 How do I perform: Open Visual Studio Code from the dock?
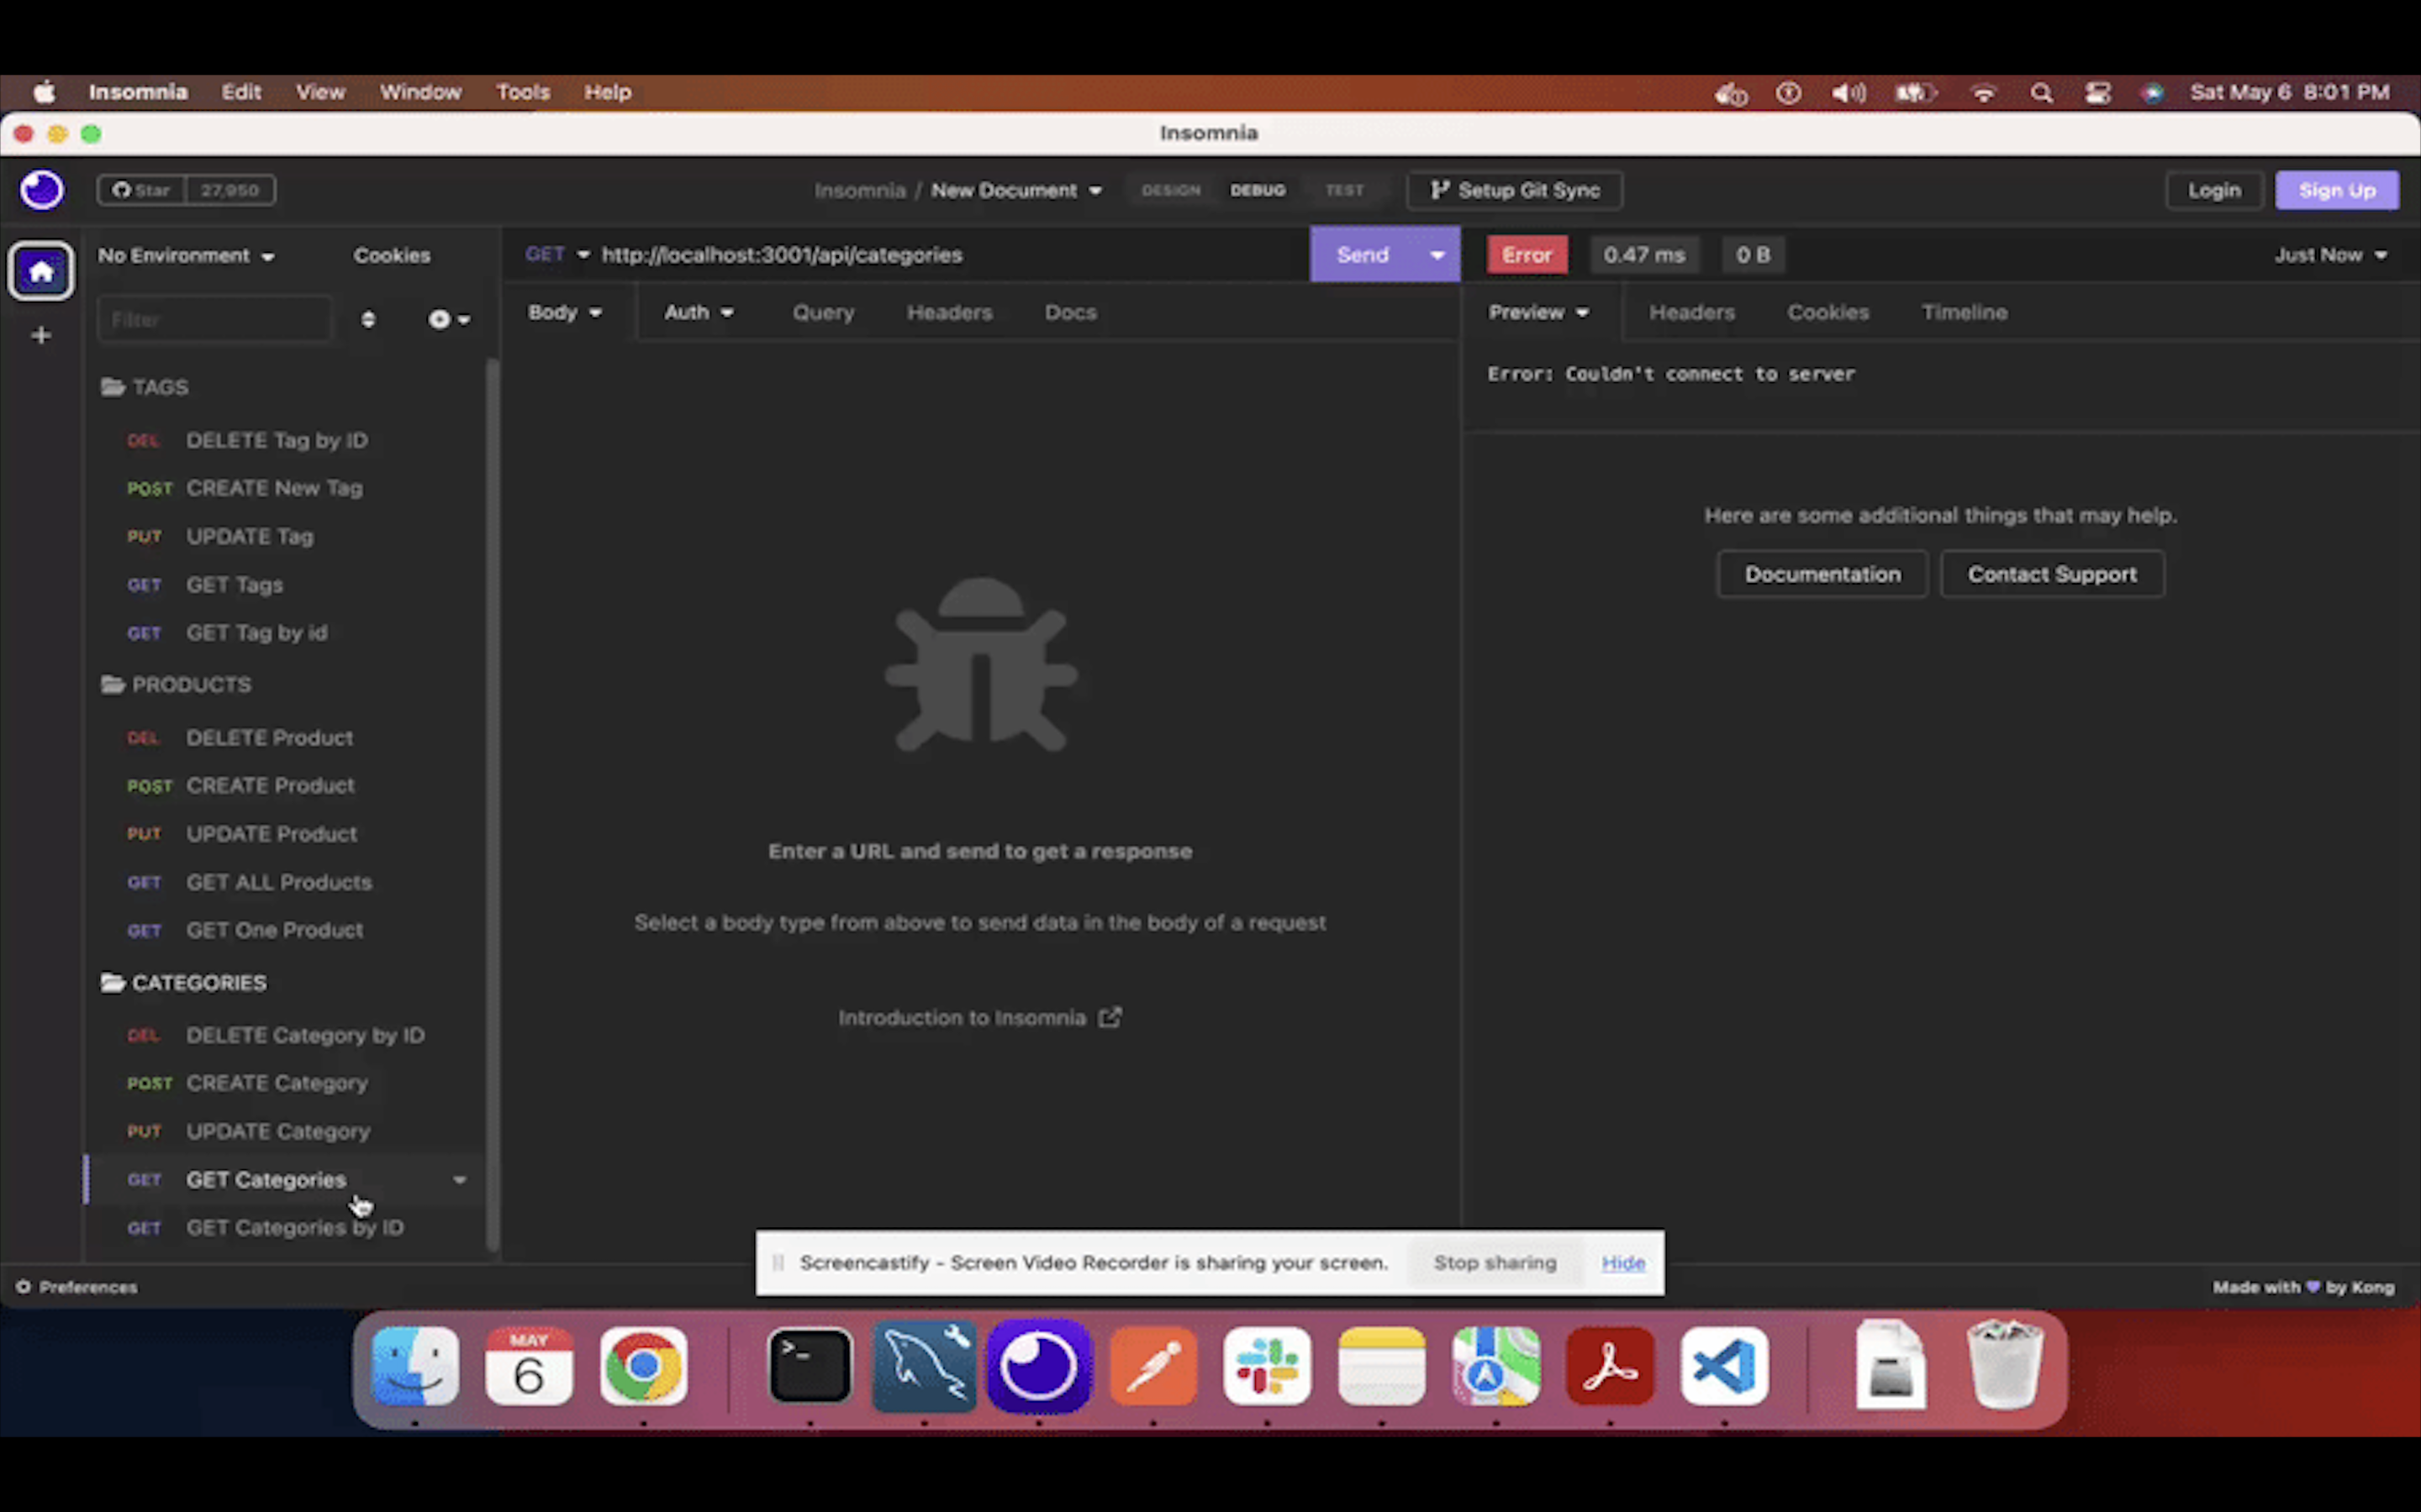[x=1725, y=1366]
